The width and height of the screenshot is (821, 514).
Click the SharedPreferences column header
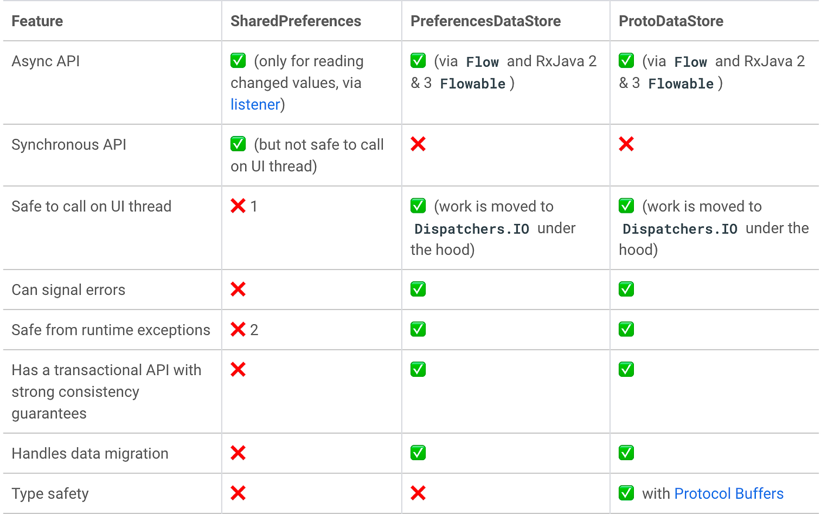tap(296, 21)
